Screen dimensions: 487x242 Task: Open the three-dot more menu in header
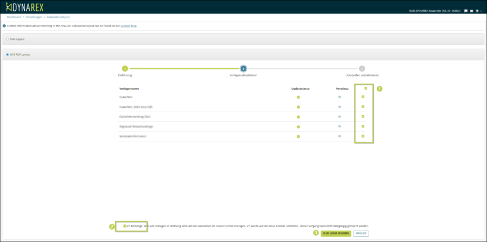(482, 10)
